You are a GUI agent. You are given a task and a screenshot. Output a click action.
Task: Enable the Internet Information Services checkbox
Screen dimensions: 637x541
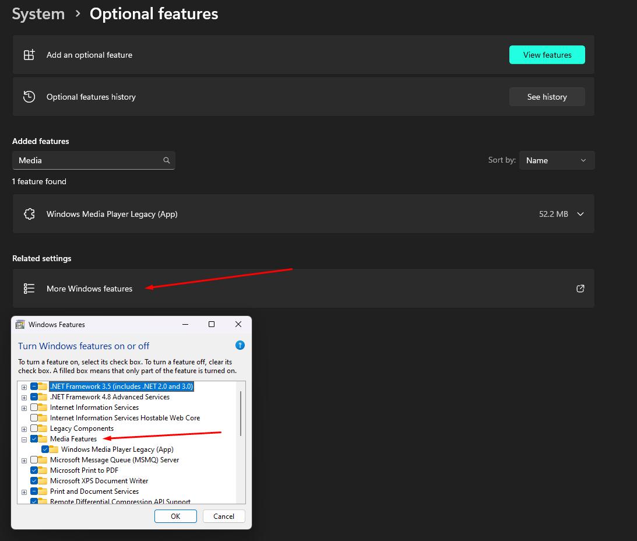34,407
